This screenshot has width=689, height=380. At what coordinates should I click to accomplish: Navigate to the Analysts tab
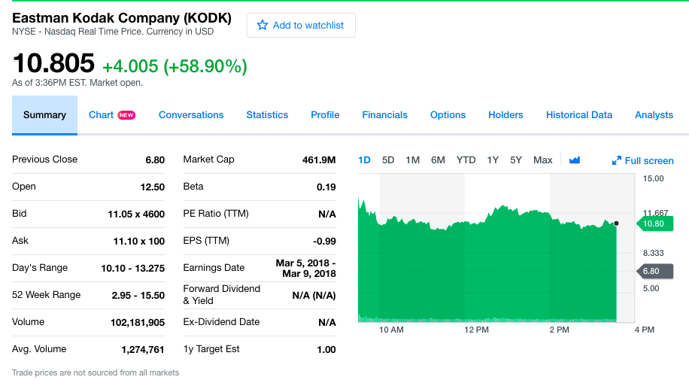pyautogui.click(x=654, y=115)
